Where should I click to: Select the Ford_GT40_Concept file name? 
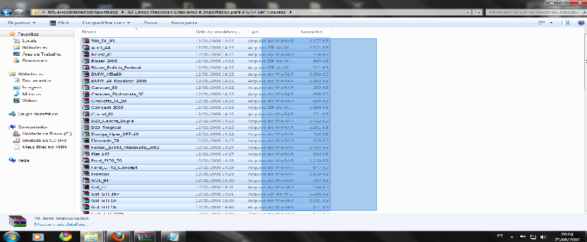(x=114, y=168)
